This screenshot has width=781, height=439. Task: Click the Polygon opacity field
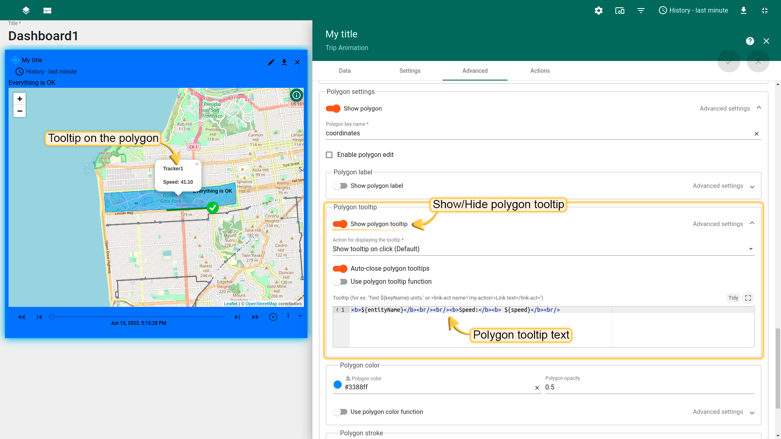(x=650, y=387)
